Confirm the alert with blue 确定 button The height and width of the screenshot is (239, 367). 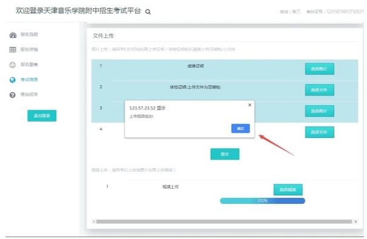240,128
